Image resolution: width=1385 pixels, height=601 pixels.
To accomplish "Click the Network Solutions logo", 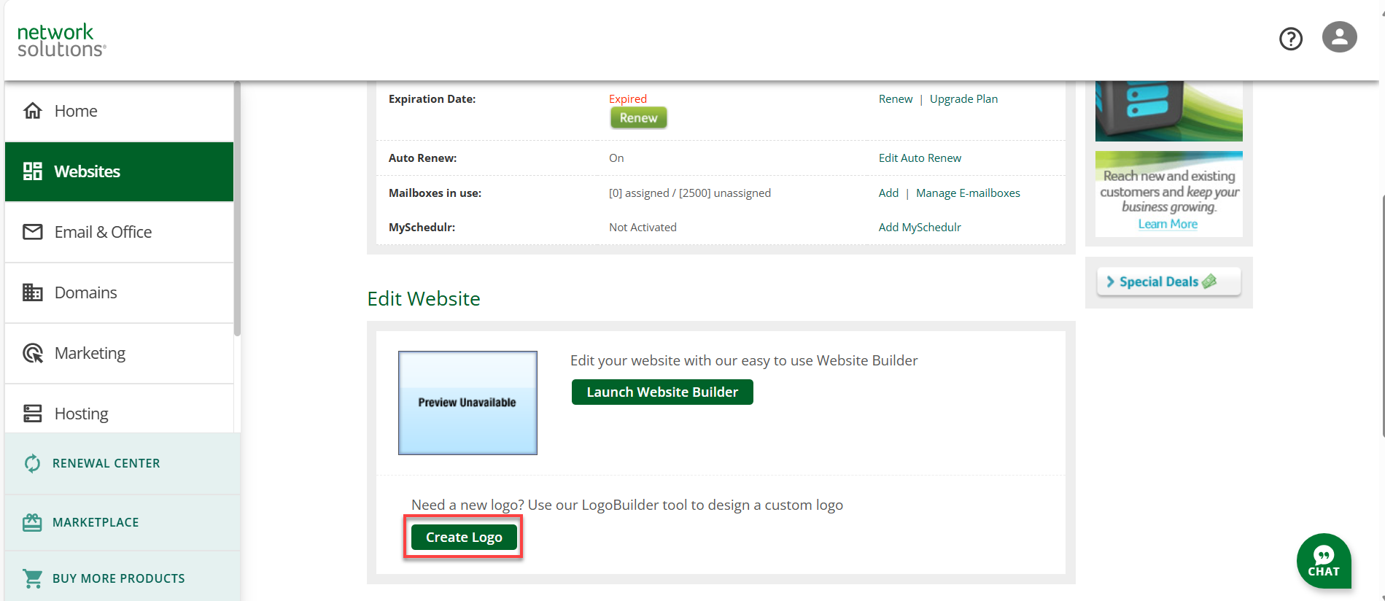I will tap(62, 40).
